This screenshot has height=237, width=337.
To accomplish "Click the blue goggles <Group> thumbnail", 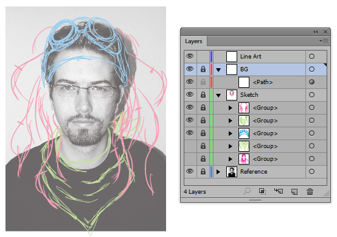I will (x=244, y=133).
